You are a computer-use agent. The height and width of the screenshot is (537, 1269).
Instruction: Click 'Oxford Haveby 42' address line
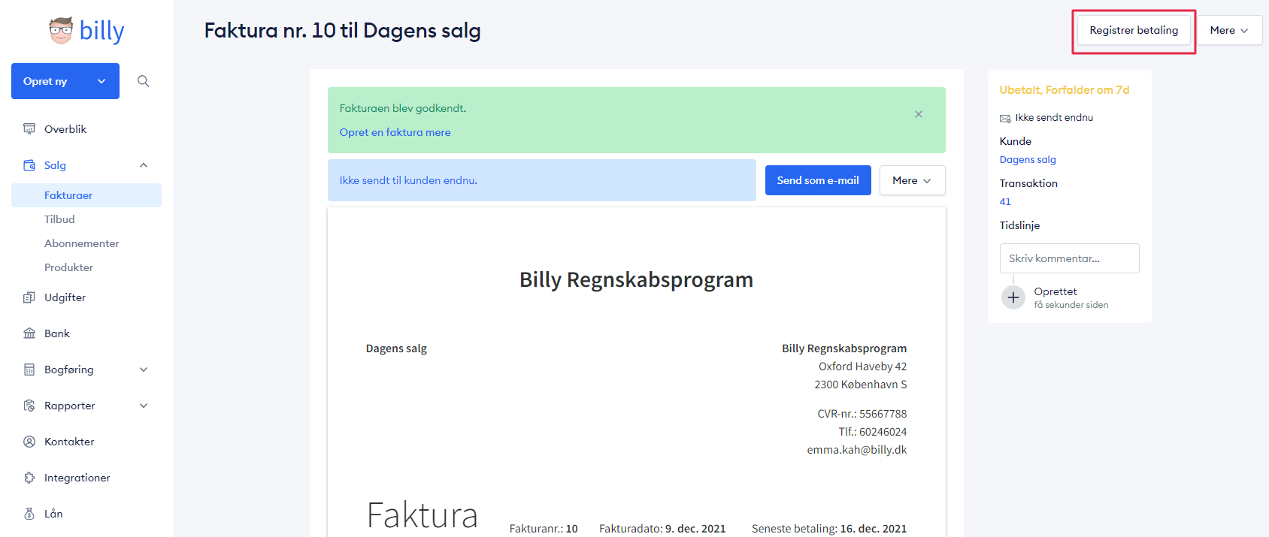863,367
